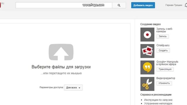Focus the YouTube search input field
The image size is (187, 105).
(x=64, y=5)
